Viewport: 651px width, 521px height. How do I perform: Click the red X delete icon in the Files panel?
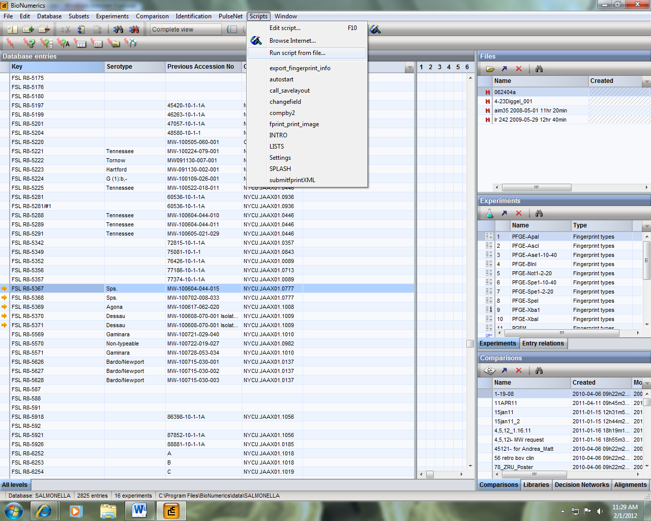click(519, 69)
